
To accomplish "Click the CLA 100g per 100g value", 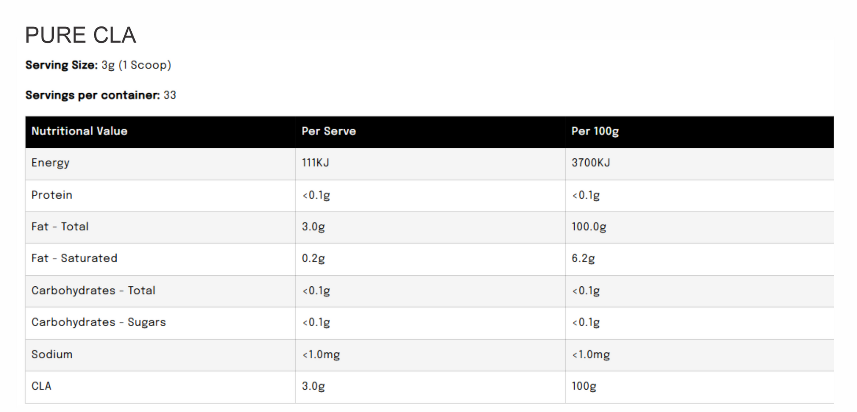I will tap(584, 386).
